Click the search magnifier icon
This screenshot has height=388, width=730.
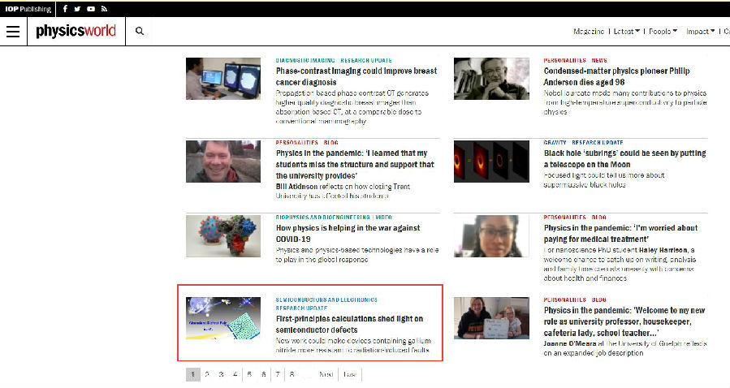point(140,32)
